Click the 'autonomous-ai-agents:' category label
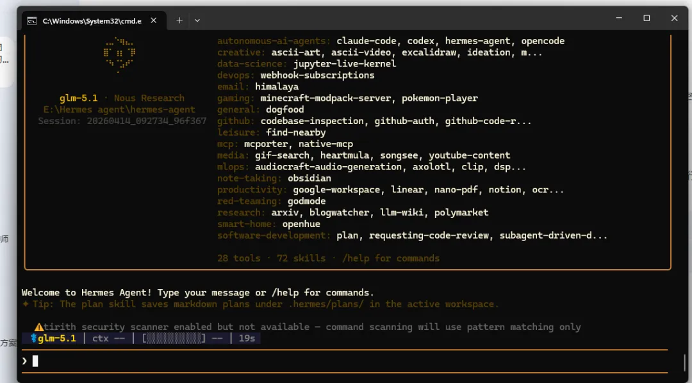Screen dimensions: 692x383 point(274,41)
